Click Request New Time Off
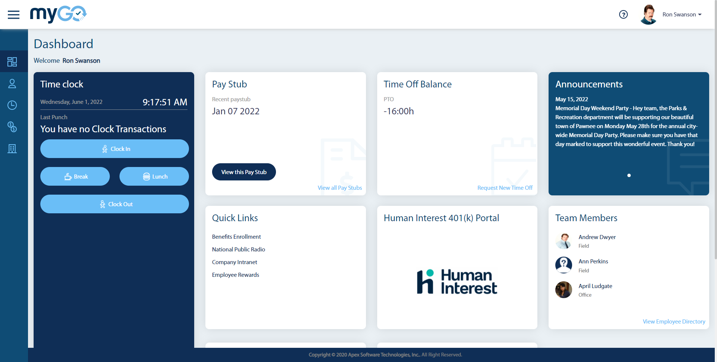717x362 pixels. click(505, 188)
